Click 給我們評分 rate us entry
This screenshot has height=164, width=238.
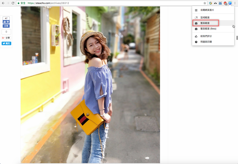pos(213,36)
